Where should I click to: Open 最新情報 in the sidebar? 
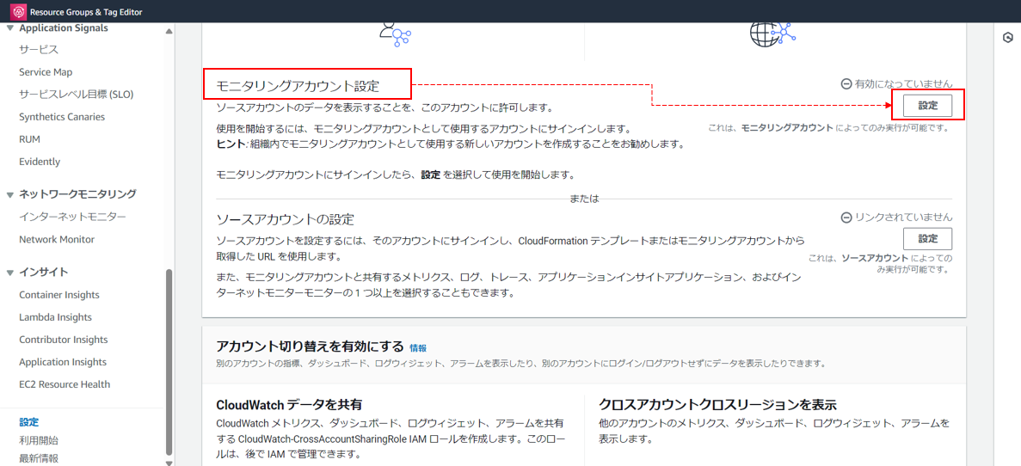click(39, 458)
